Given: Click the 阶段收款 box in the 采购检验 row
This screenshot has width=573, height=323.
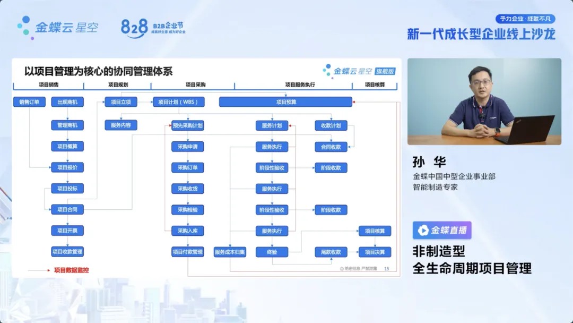Looking at the screenshot, I should [331, 210].
